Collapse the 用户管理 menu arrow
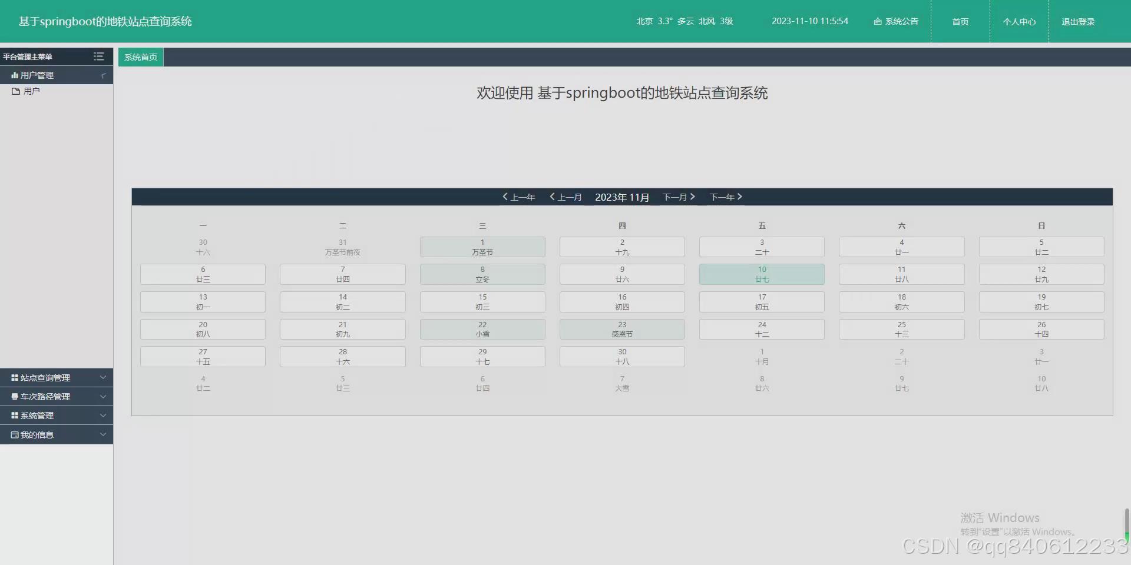Image resolution: width=1131 pixels, height=565 pixels. [x=103, y=75]
